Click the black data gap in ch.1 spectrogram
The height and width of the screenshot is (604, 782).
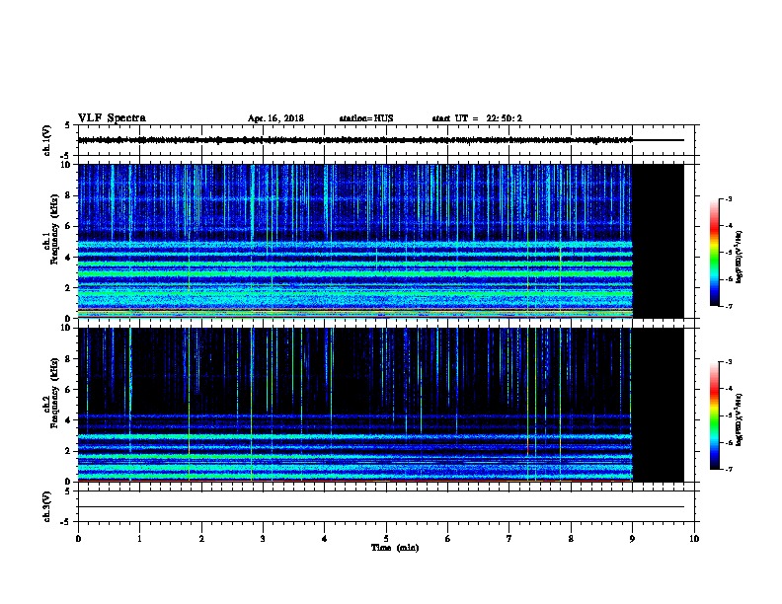(659, 241)
